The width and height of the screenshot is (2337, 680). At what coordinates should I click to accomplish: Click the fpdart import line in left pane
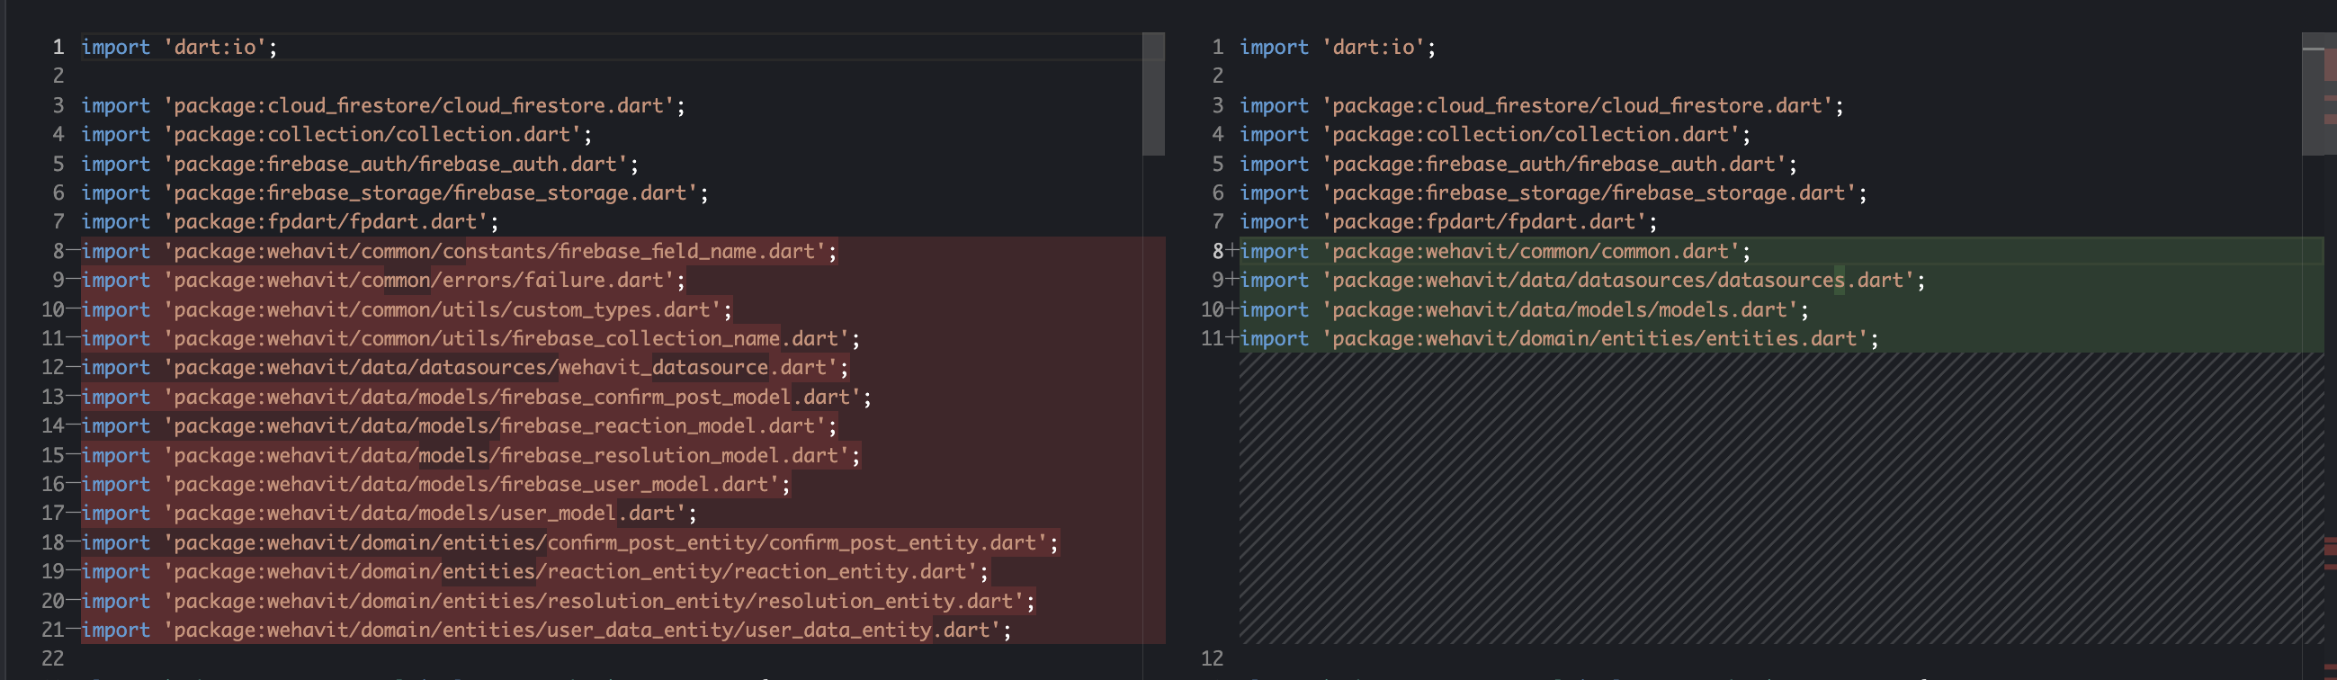[x=291, y=222]
